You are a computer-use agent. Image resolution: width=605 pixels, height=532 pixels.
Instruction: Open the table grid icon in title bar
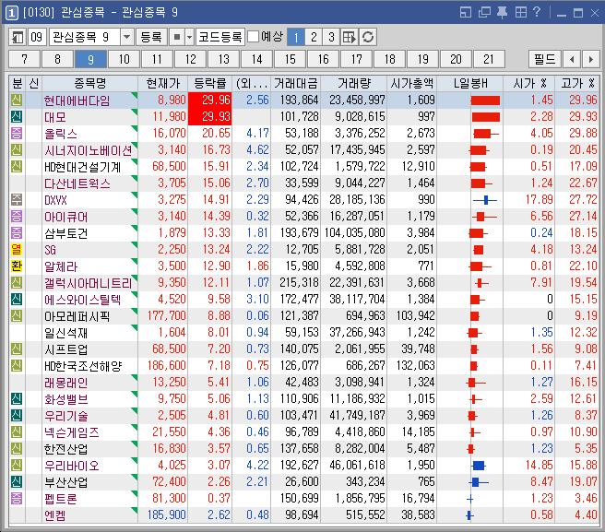click(x=520, y=12)
